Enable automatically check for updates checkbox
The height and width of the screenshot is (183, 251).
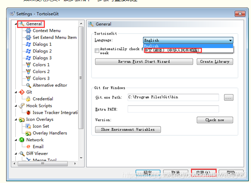point(97,51)
